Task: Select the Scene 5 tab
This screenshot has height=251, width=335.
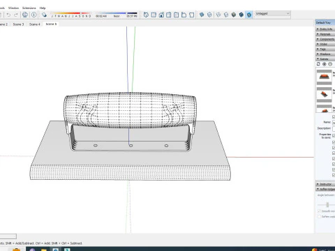Action: click(51, 24)
